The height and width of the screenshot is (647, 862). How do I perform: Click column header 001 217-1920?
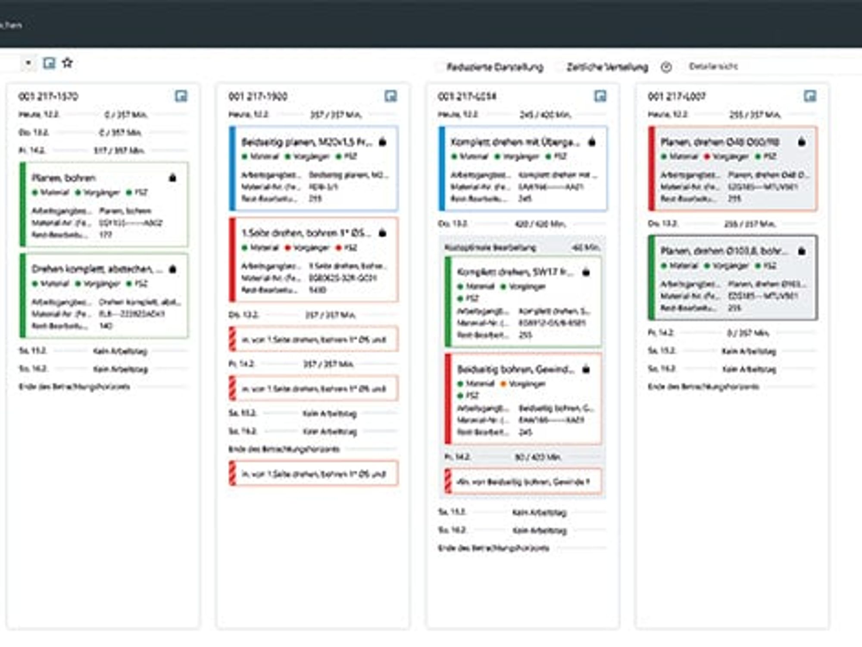click(258, 96)
